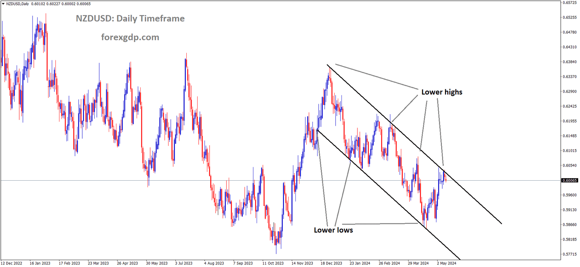Image resolution: width=580 pixels, height=267 pixels.
Task: Click the 7 Sep 2023 date label
Action: 243,263
